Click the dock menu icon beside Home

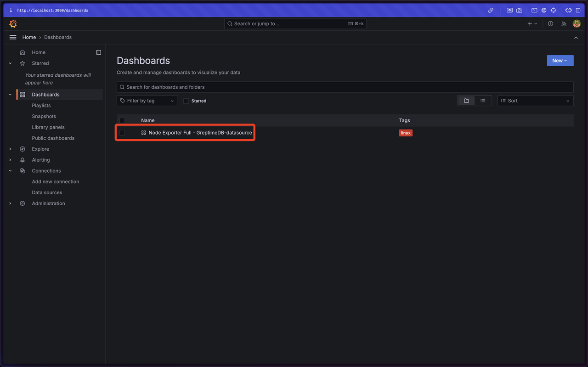(98, 52)
